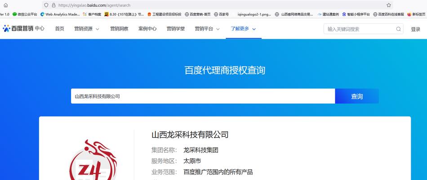This screenshot has height=180, width=427.
Task: Open the 智能小程序平台 bookmark
Action: (x=356, y=14)
